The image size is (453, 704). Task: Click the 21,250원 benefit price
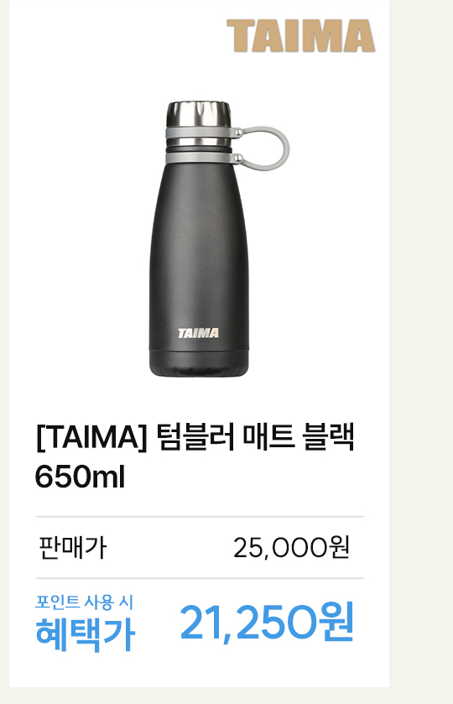pyautogui.click(x=267, y=623)
